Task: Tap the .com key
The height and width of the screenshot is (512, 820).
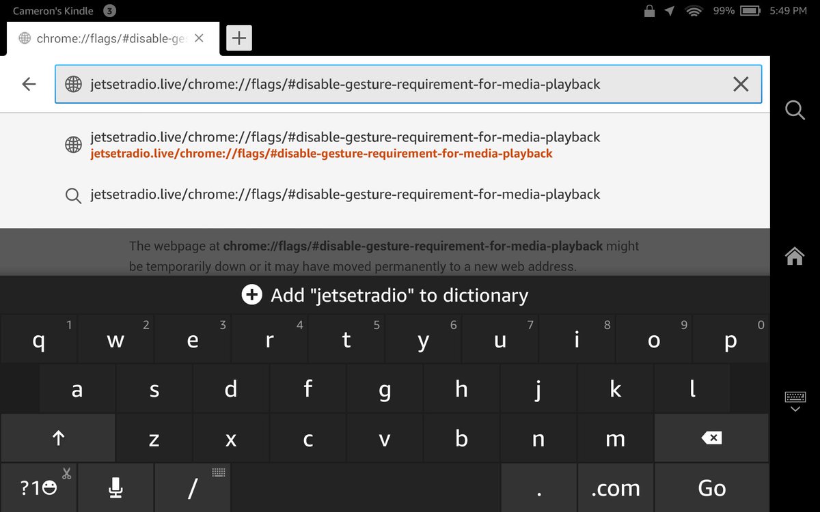Action: [616, 487]
